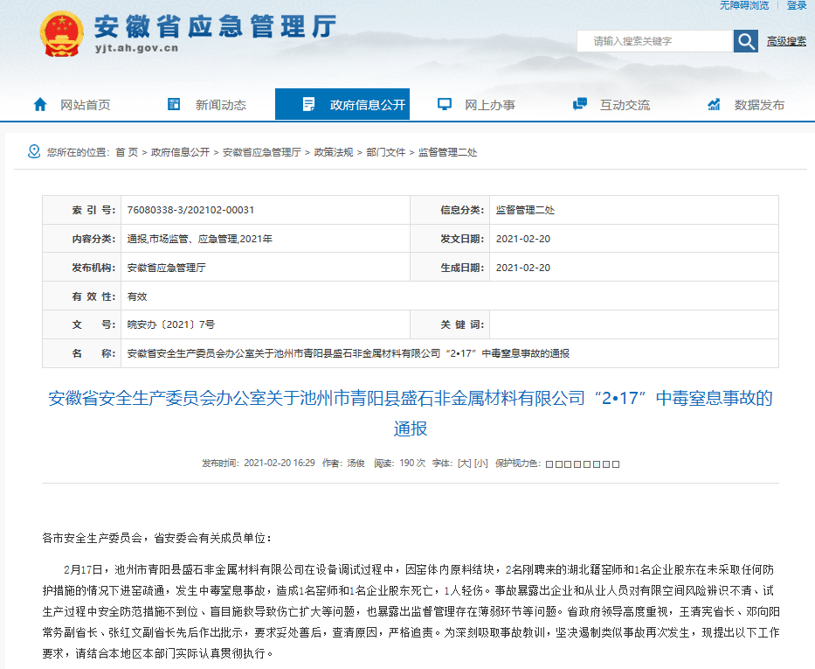
Task: Click the index number 76080338-3/202102-00031
Action: coord(190,210)
